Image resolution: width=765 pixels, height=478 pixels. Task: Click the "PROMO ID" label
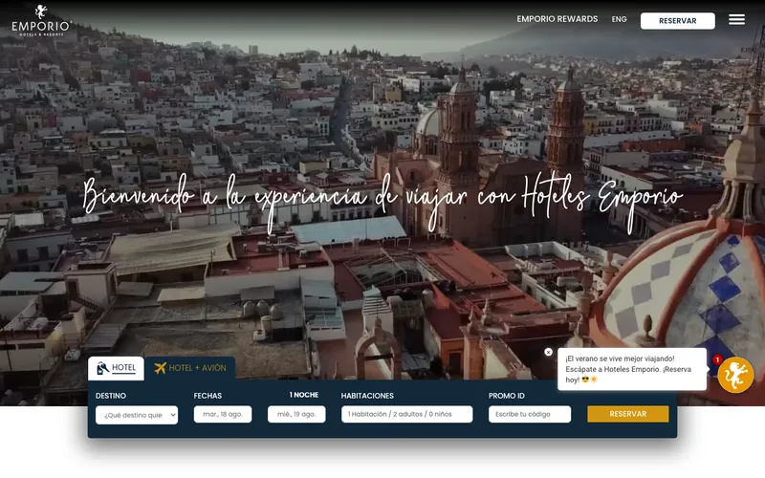507,396
